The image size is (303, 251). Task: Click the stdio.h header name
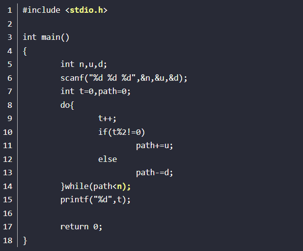86,10
